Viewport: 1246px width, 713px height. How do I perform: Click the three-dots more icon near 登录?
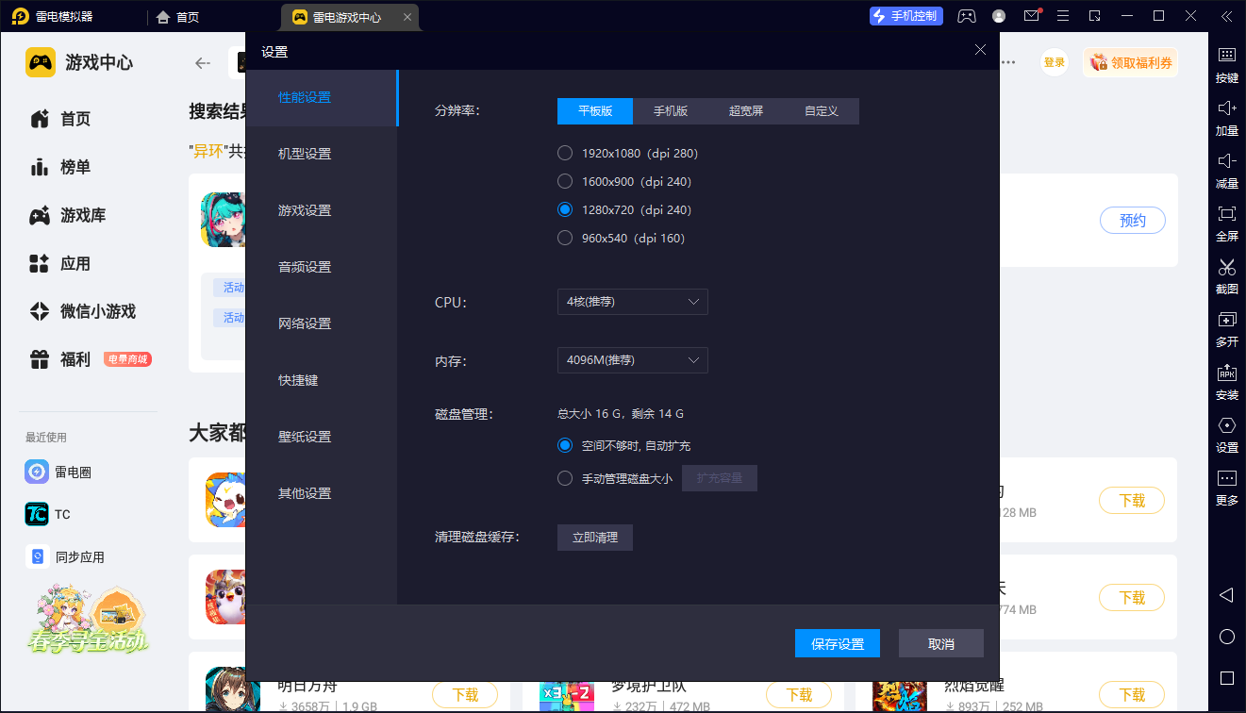pyautogui.click(x=1008, y=62)
